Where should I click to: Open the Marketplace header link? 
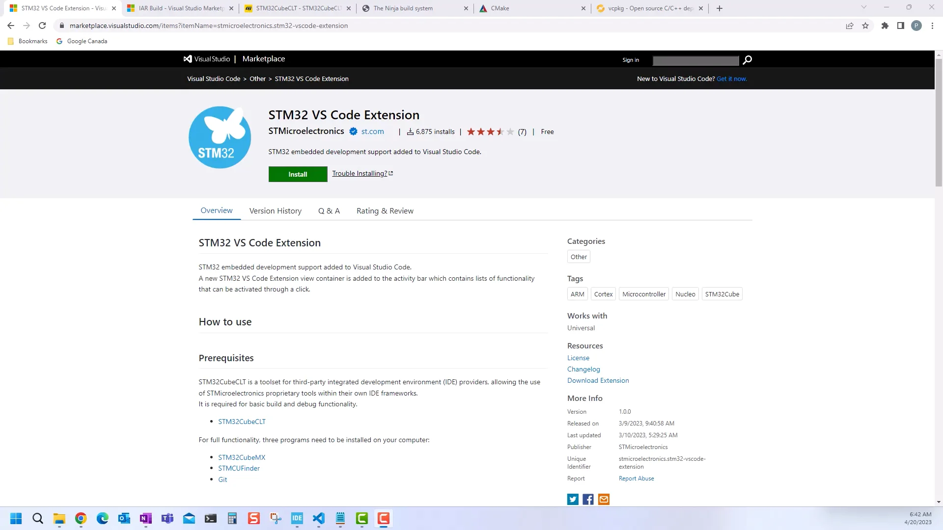[x=264, y=59]
